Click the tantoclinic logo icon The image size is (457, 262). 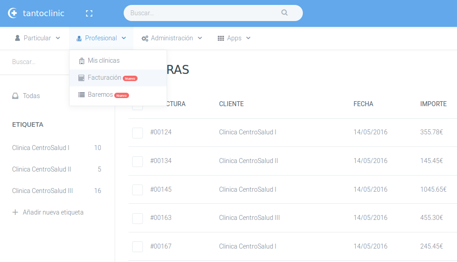13,13
